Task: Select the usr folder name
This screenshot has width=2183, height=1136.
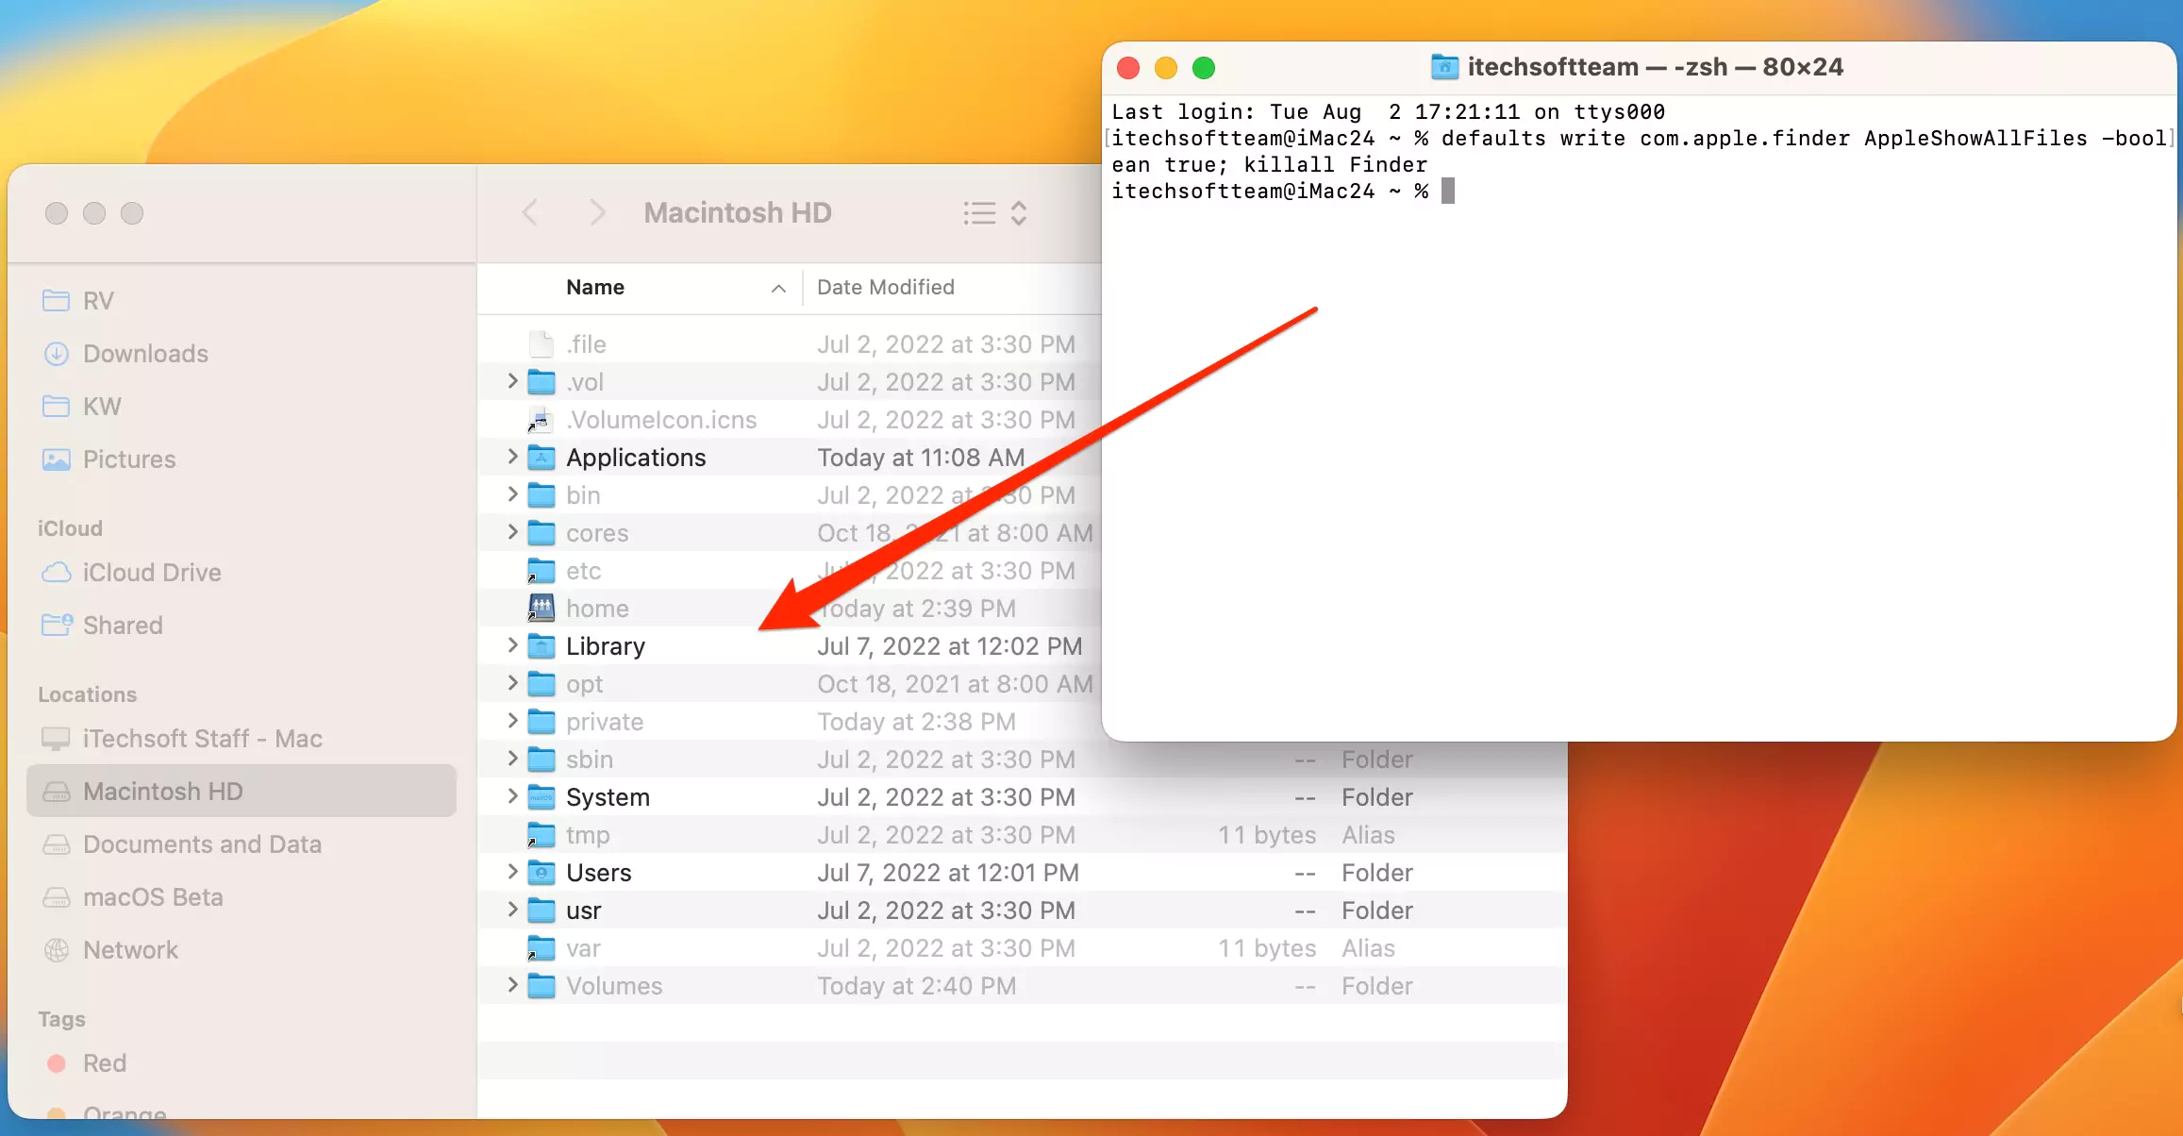Action: pyautogui.click(x=584, y=910)
